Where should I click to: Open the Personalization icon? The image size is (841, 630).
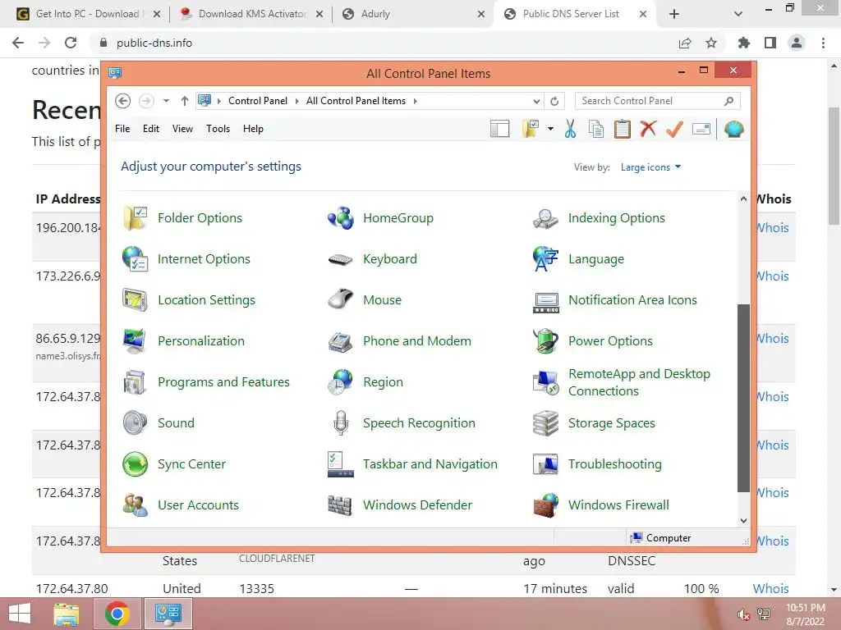136,341
